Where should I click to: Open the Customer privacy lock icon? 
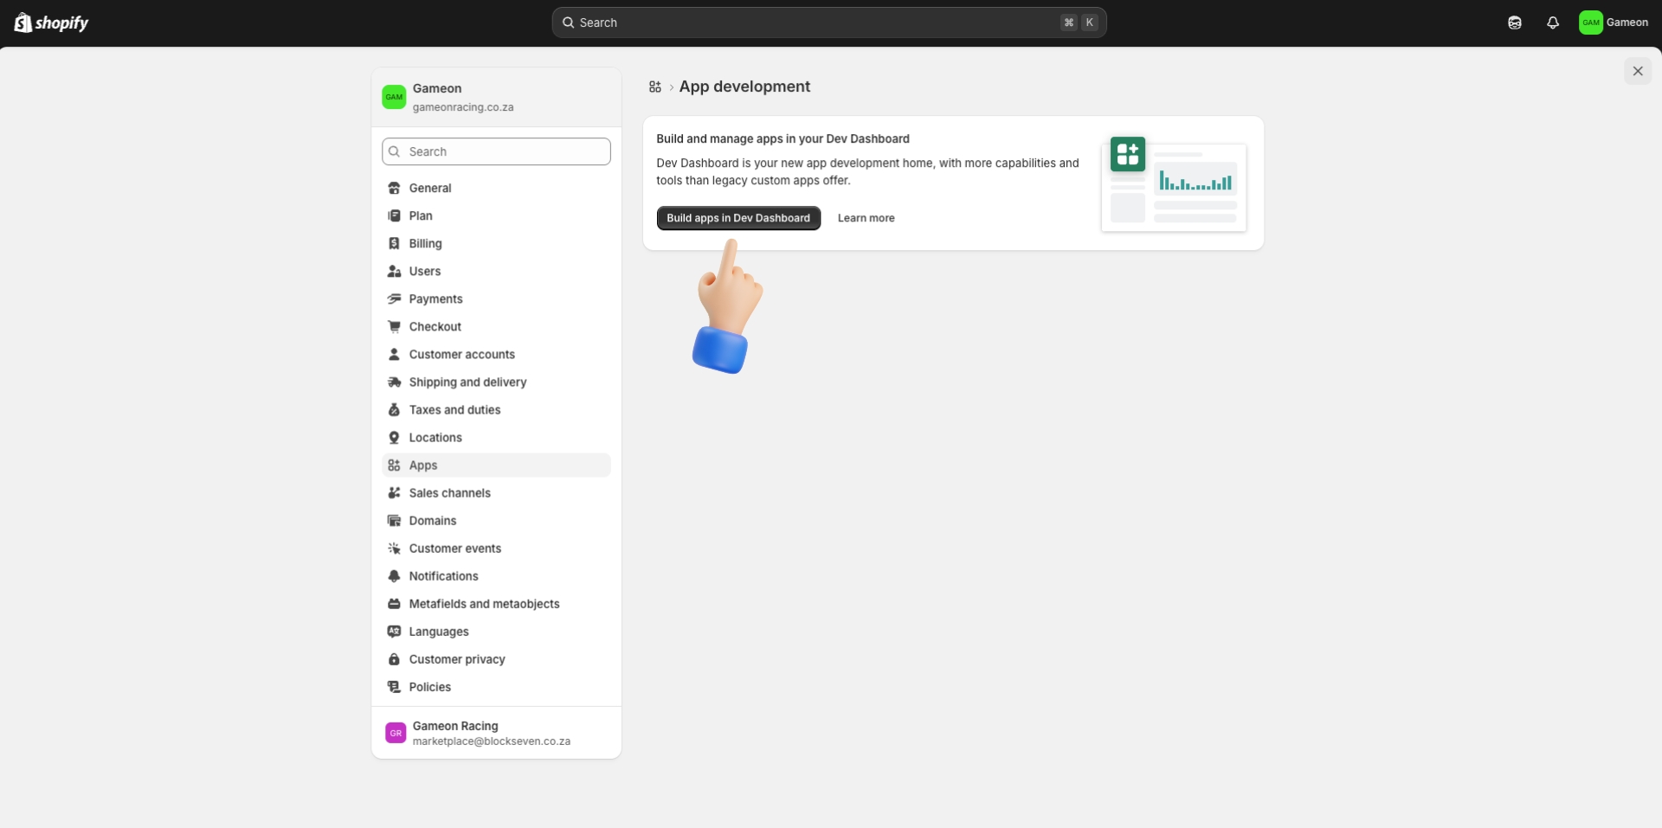click(x=395, y=658)
